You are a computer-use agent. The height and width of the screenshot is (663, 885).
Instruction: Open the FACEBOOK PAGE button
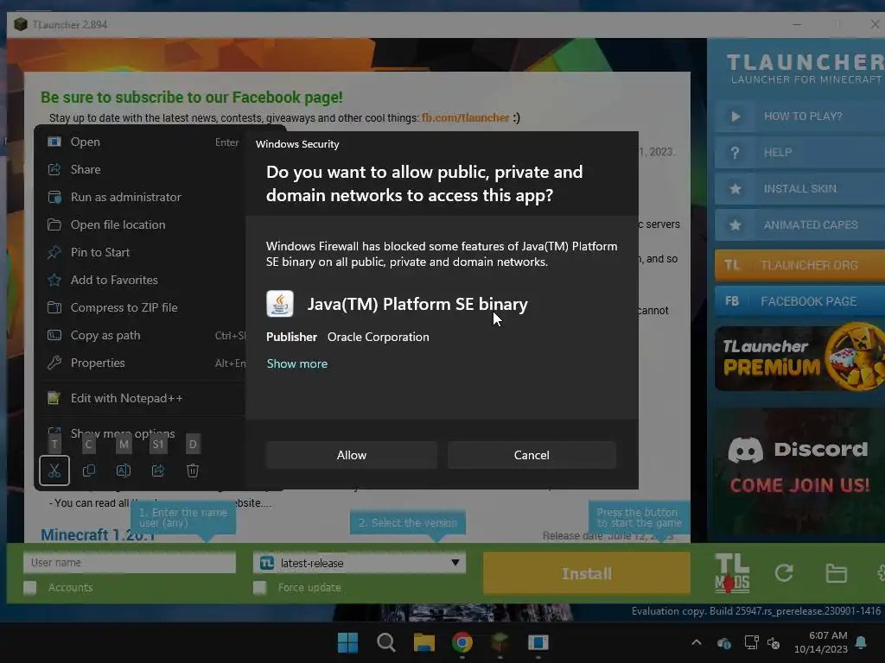pos(799,301)
